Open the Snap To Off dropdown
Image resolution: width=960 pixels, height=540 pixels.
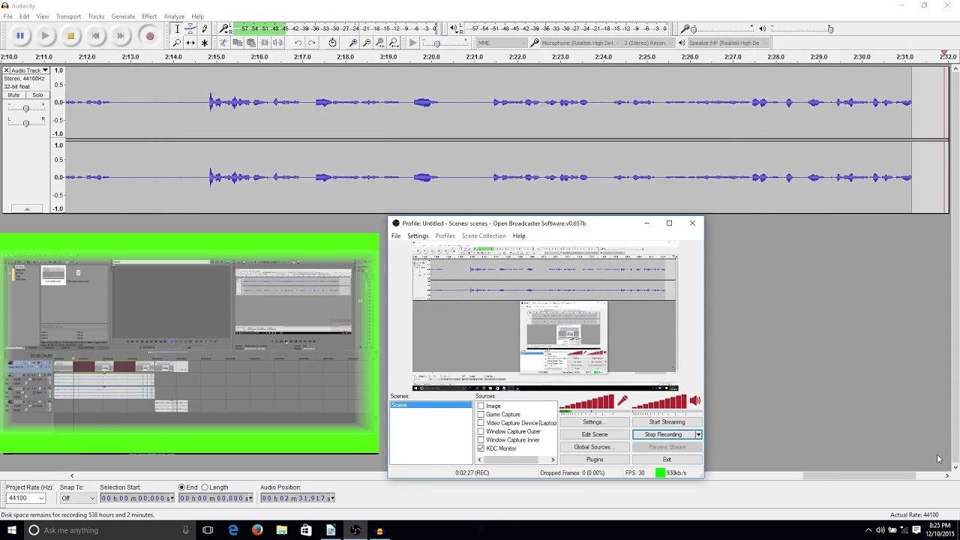tap(78, 498)
